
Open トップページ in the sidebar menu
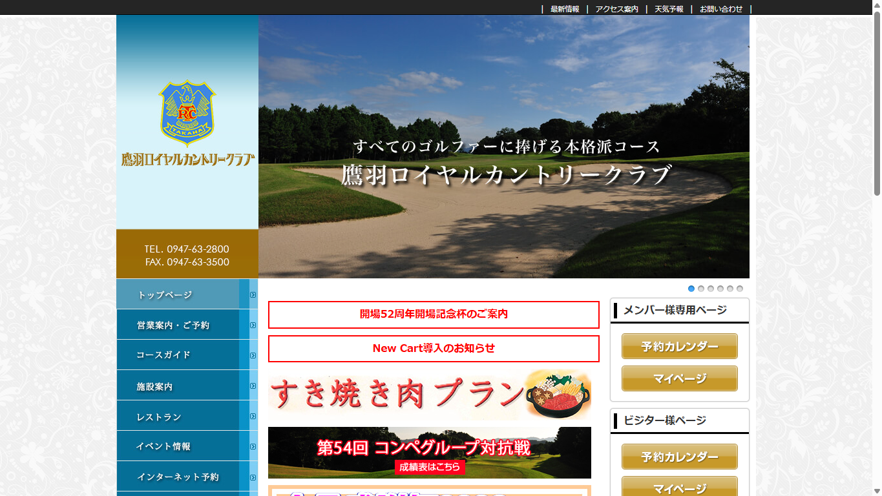(x=187, y=294)
